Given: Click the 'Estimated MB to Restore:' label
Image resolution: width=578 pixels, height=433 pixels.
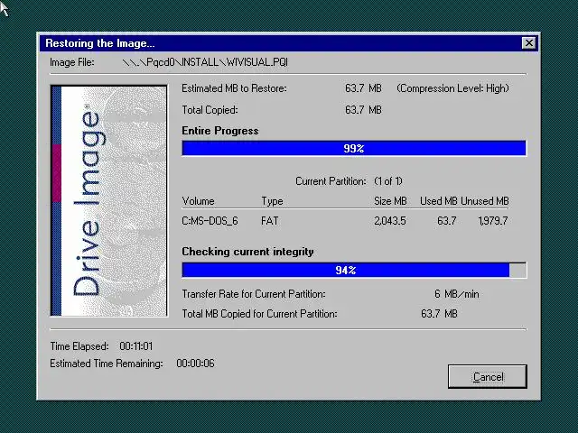Looking at the screenshot, I should click(x=234, y=88).
